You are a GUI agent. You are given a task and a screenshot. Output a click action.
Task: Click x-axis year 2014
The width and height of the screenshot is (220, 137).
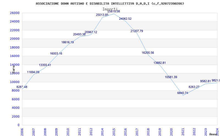point(102,132)
